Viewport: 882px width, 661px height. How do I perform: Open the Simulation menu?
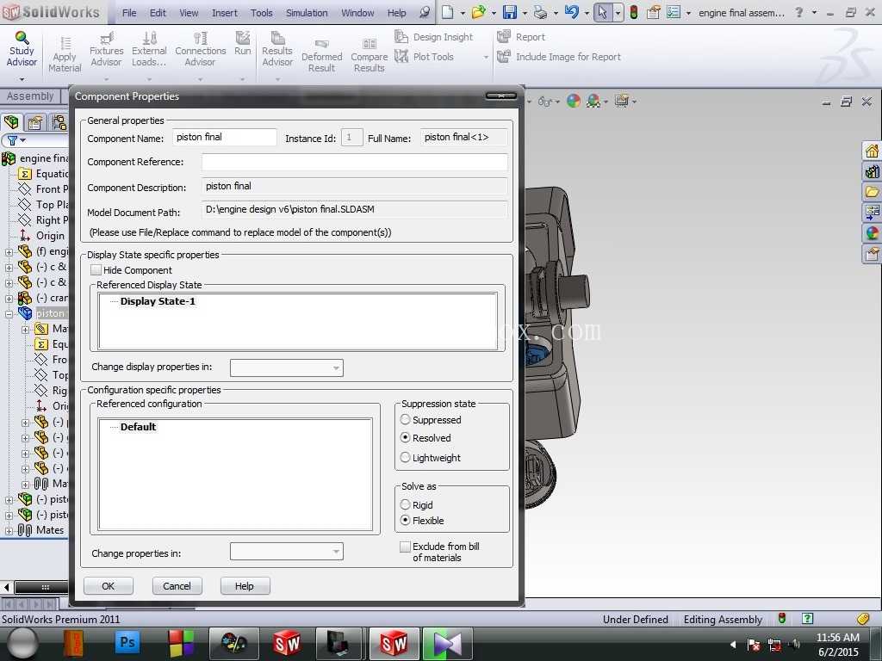click(307, 12)
